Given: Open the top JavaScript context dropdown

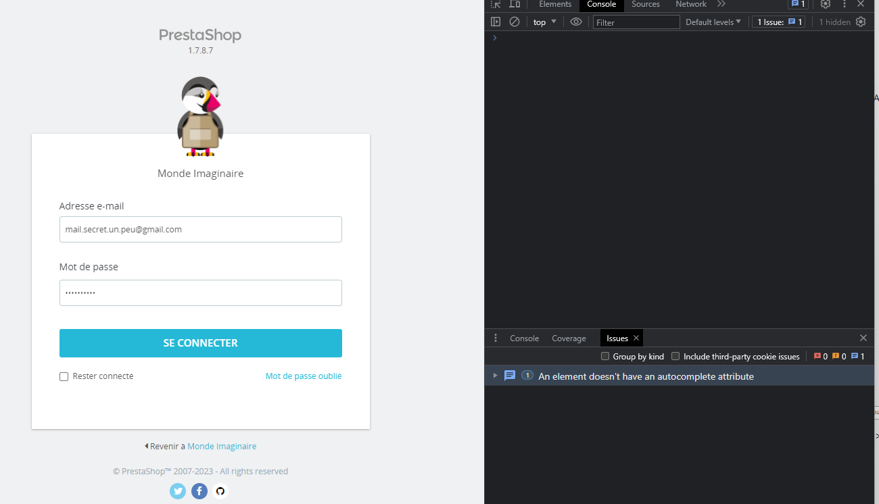Looking at the screenshot, I should (545, 22).
